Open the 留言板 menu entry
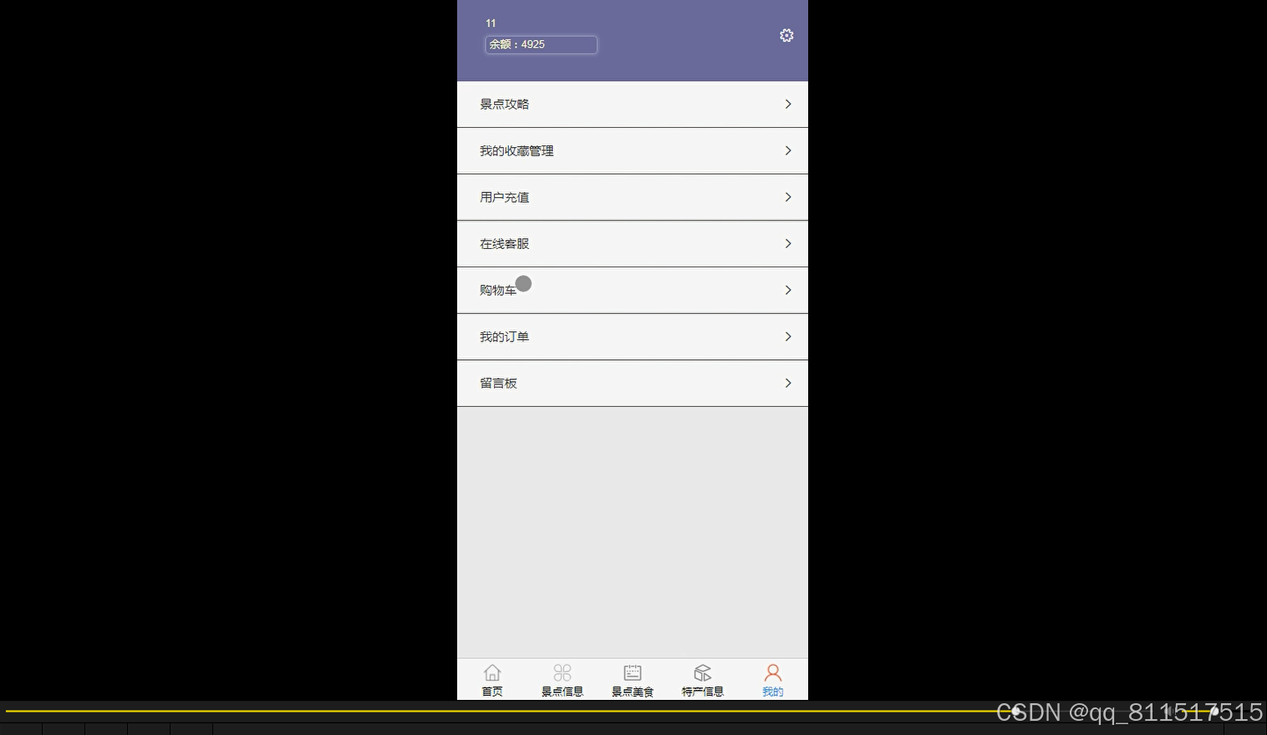 click(633, 383)
